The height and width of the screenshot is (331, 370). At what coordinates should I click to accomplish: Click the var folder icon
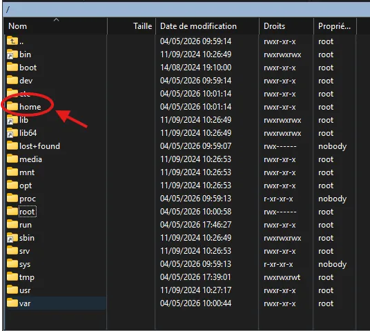(12, 303)
